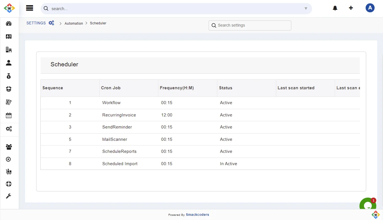Navigate back via the SETTINGS breadcrumb
The image size is (383, 220).
(x=36, y=23)
